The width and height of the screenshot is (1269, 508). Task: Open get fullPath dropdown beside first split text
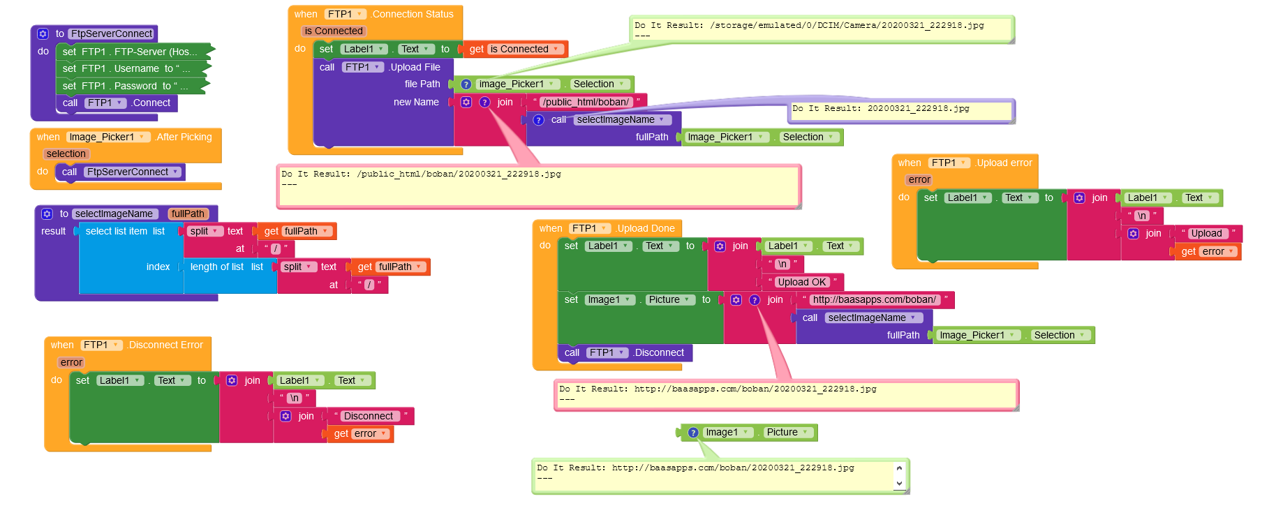[306, 231]
